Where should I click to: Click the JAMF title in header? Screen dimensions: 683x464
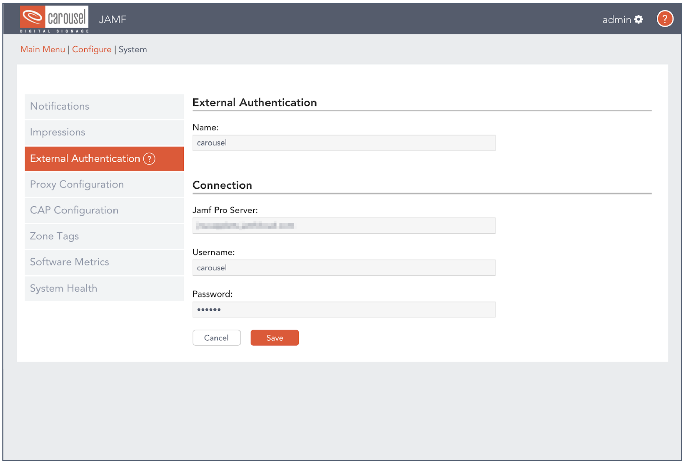(112, 19)
